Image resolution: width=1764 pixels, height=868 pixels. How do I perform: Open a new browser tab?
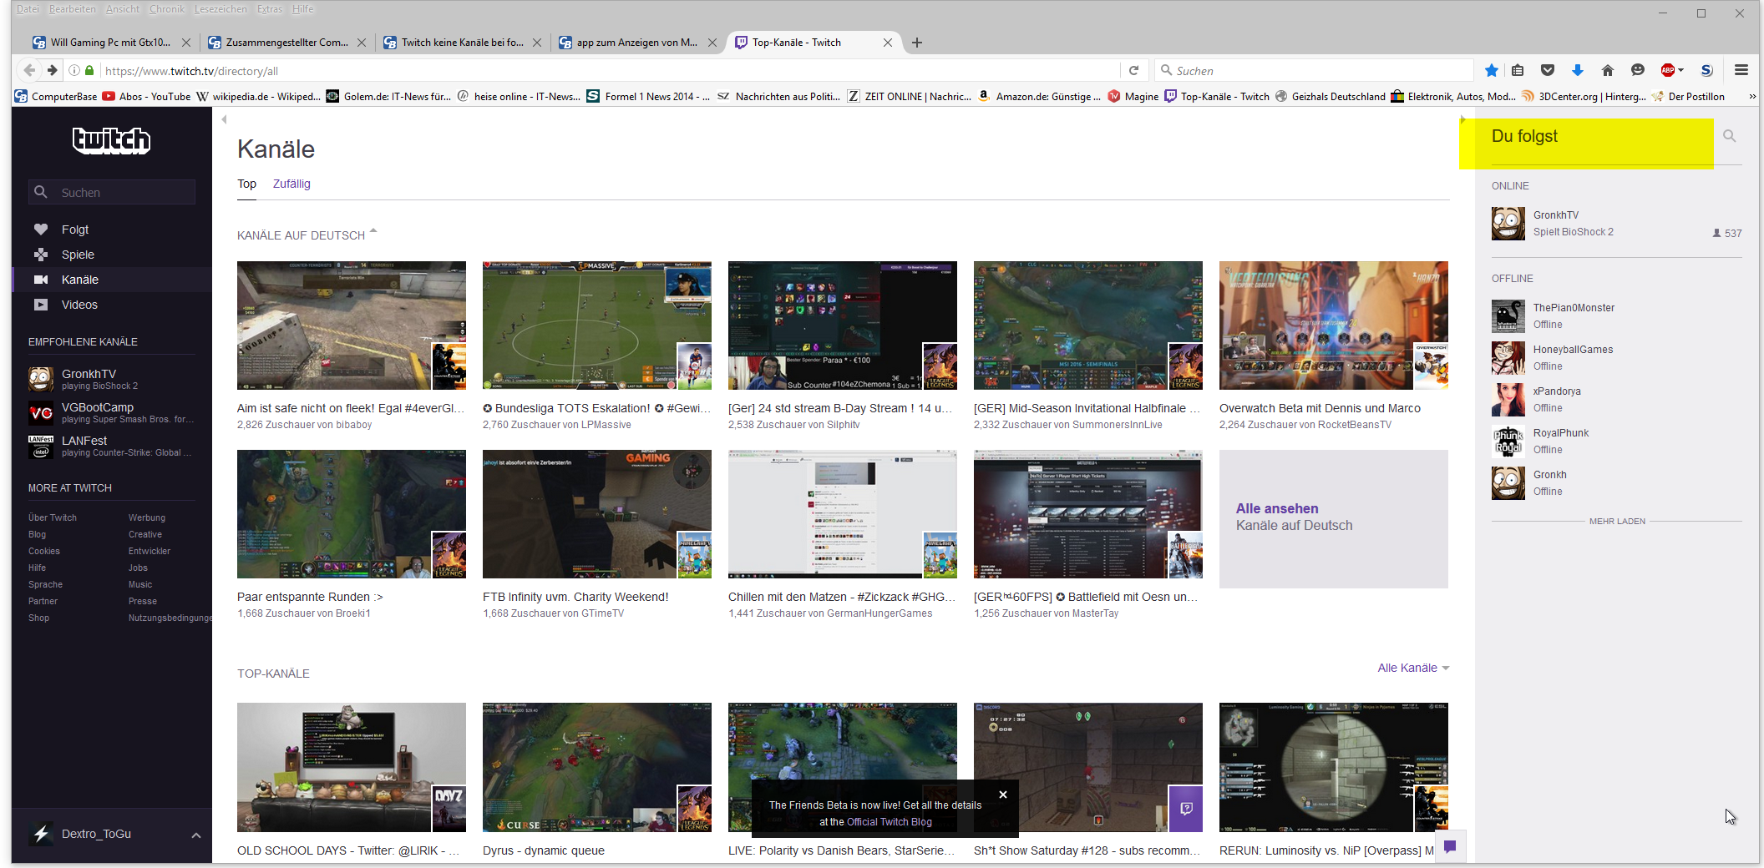click(x=917, y=43)
